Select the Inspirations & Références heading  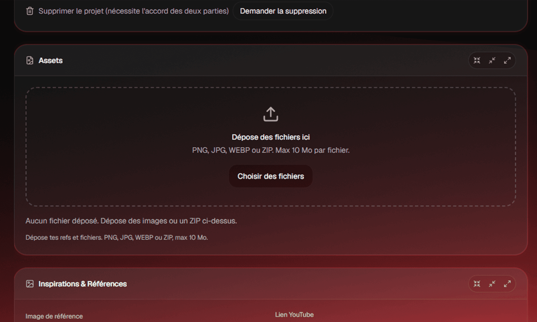[x=83, y=284]
